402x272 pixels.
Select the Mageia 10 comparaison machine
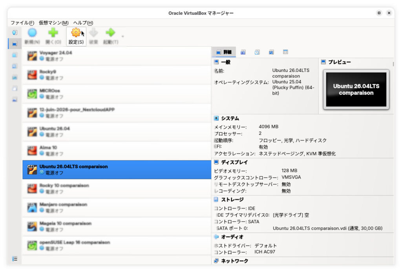[x=117, y=226]
